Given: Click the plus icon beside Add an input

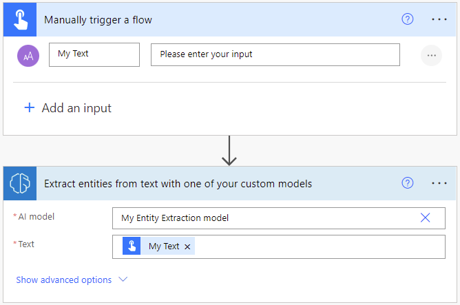Looking at the screenshot, I should click(29, 108).
